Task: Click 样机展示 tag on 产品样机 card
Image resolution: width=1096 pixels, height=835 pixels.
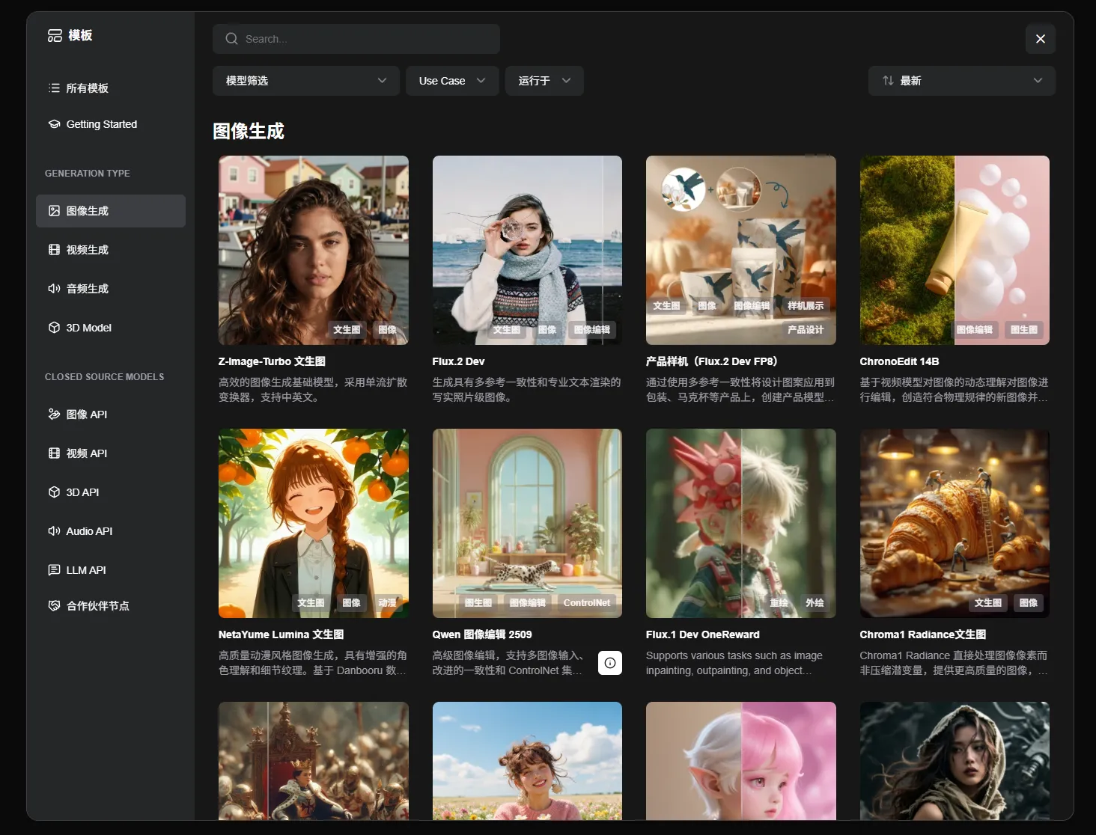Action: click(x=806, y=306)
